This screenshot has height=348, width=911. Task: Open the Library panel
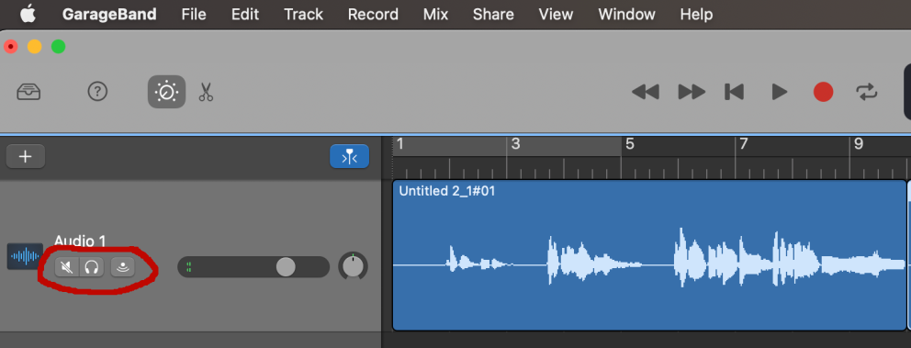coord(28,92)
